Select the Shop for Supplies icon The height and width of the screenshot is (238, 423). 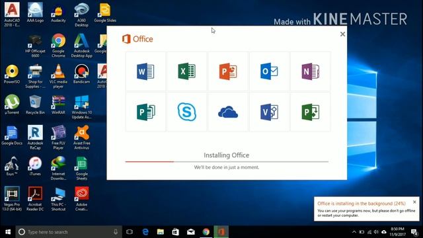(35, 77)
